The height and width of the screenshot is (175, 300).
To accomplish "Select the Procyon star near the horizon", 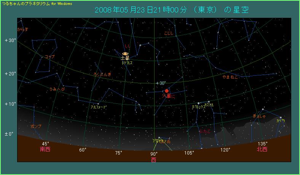I will [x=159, y=137].
